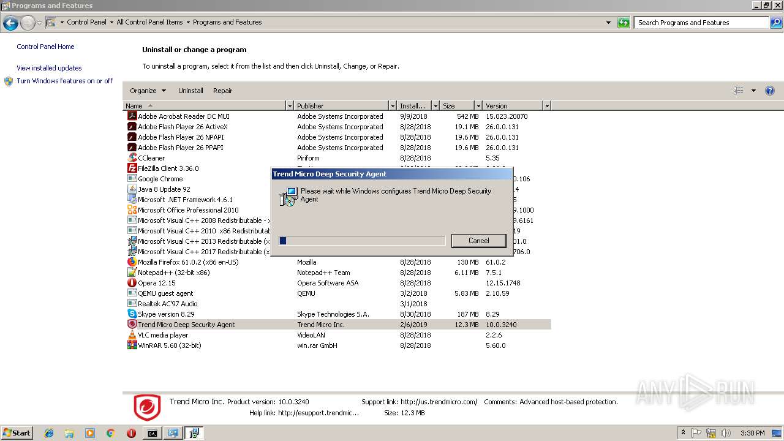Click Microsoft Office Professional 2010 icon

(x=131, y=209)
